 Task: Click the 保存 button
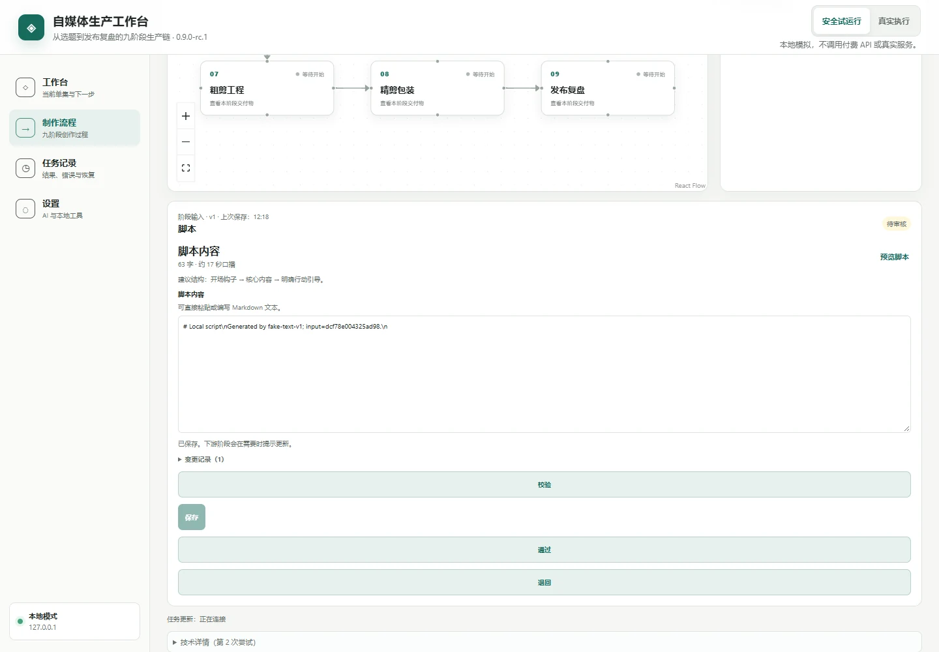pos(192,517)
